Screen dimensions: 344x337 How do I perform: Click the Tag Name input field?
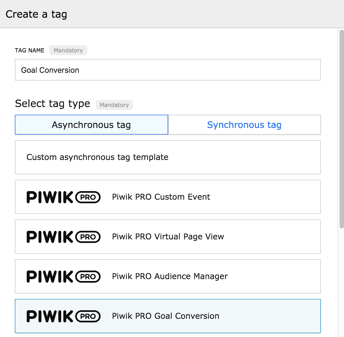168,70
